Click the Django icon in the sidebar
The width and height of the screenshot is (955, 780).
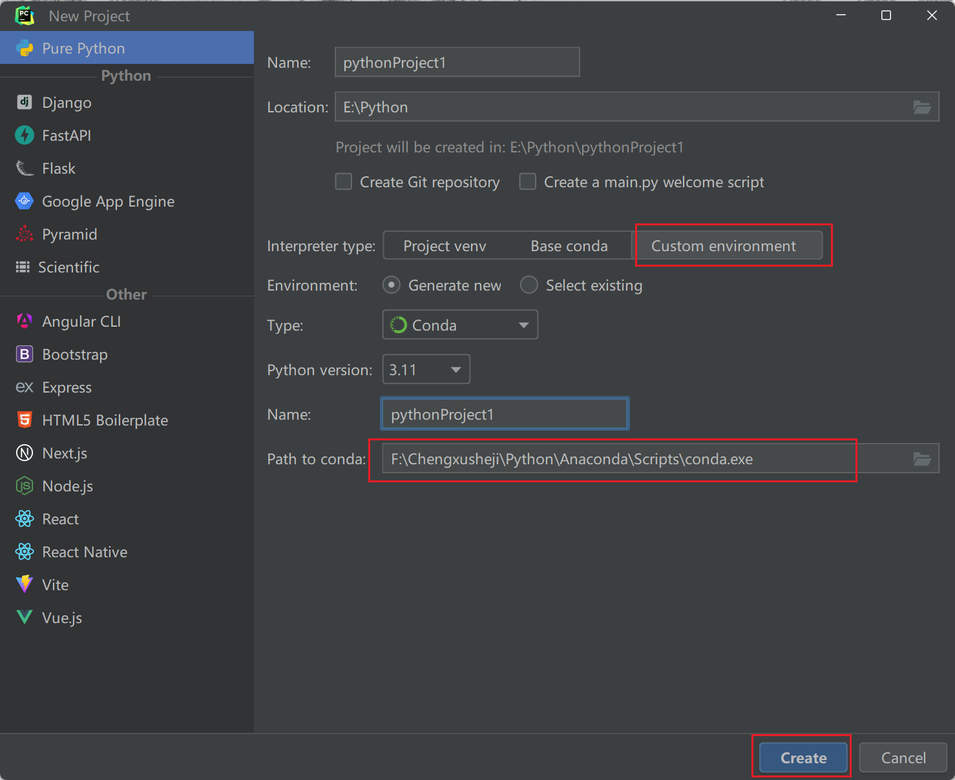25,102
